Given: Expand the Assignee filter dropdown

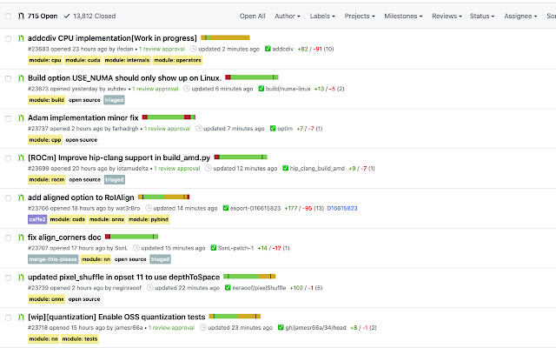Looking at the screenshot, I should coord(520,16).
